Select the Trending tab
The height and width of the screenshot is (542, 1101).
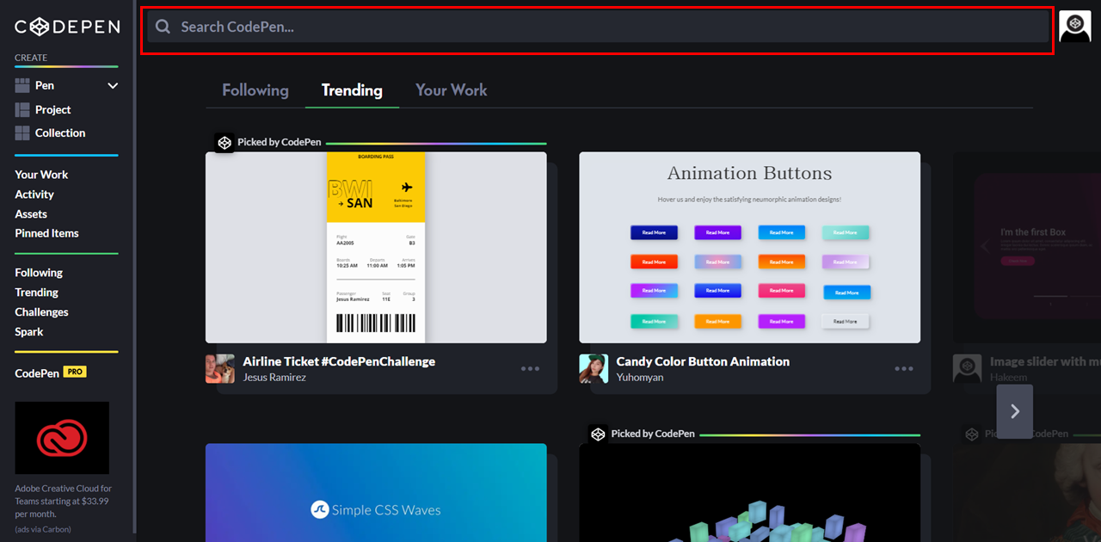(352, 89)
